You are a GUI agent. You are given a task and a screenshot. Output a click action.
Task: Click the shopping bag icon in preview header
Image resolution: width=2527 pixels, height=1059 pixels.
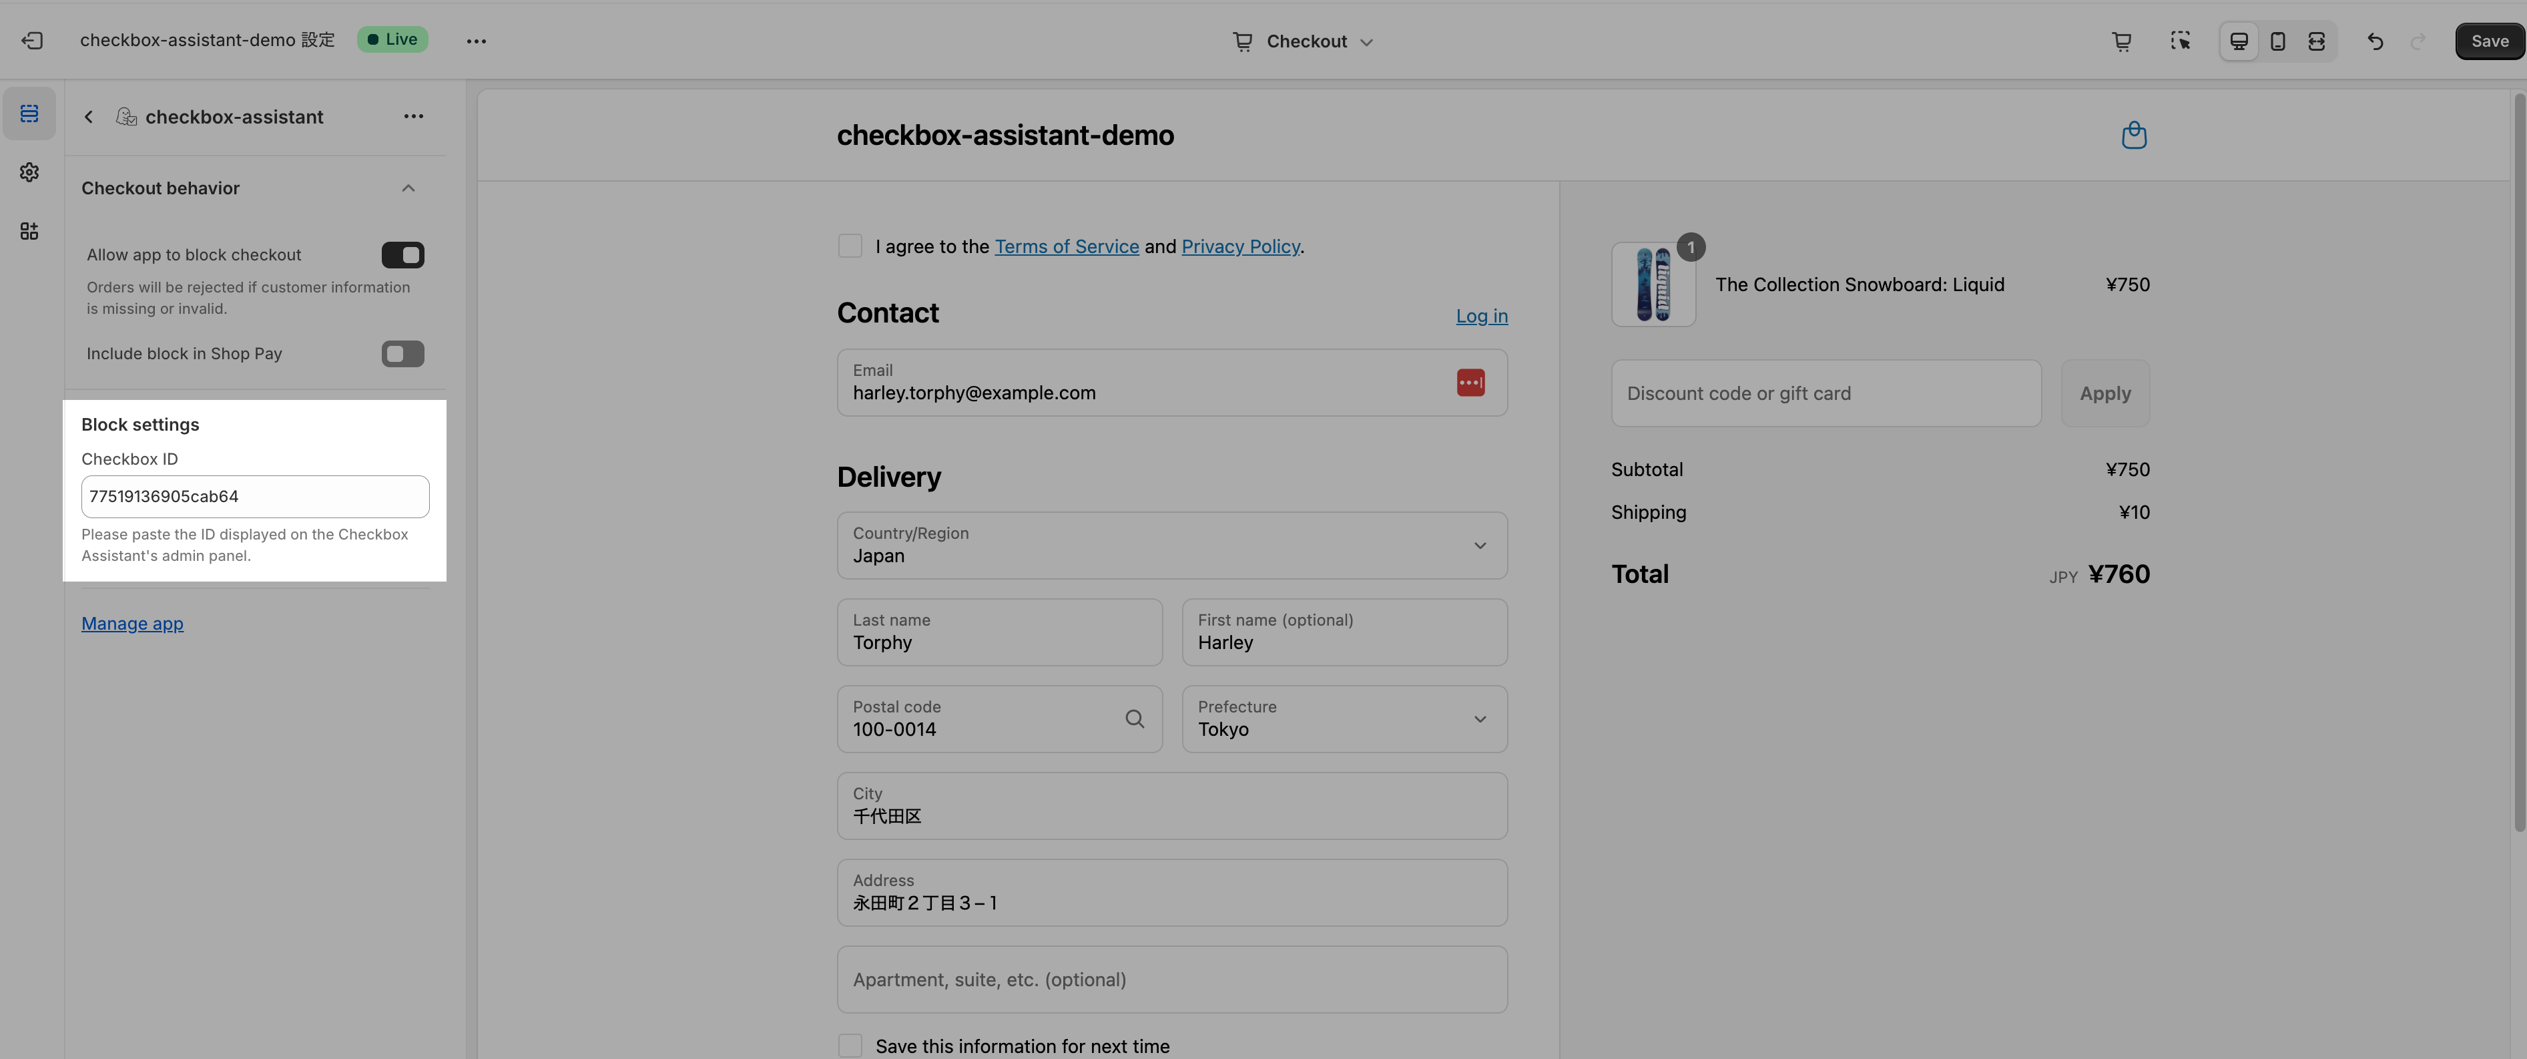[x=2134, y=136]
